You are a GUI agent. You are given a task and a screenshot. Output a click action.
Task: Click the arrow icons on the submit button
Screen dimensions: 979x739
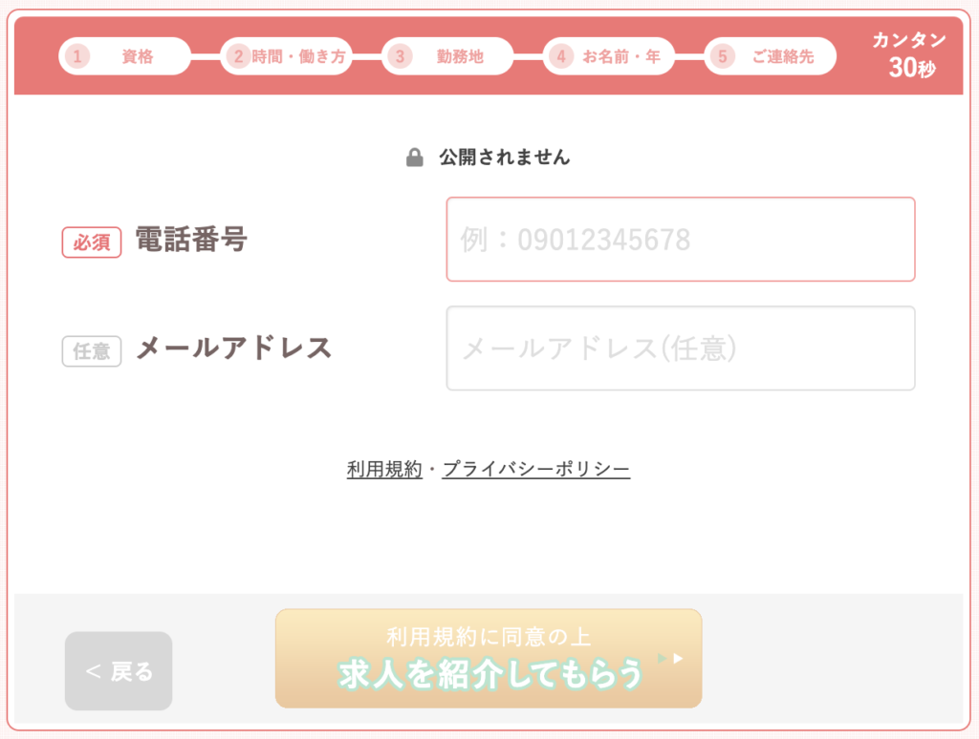(671, 658)
